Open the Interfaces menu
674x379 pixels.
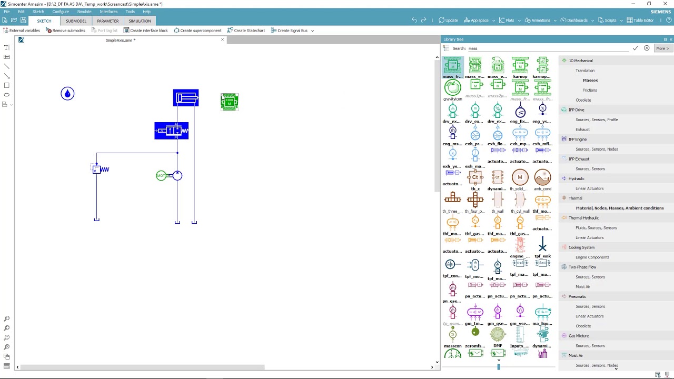coord(108,12)
